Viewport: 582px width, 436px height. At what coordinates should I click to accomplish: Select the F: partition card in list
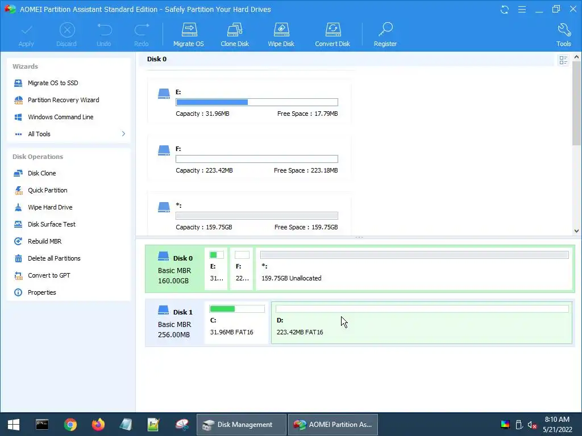pyautogui.click(x=249, y=158)
